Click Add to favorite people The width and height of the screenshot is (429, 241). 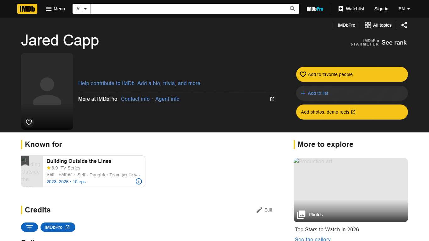click(352, 74)
